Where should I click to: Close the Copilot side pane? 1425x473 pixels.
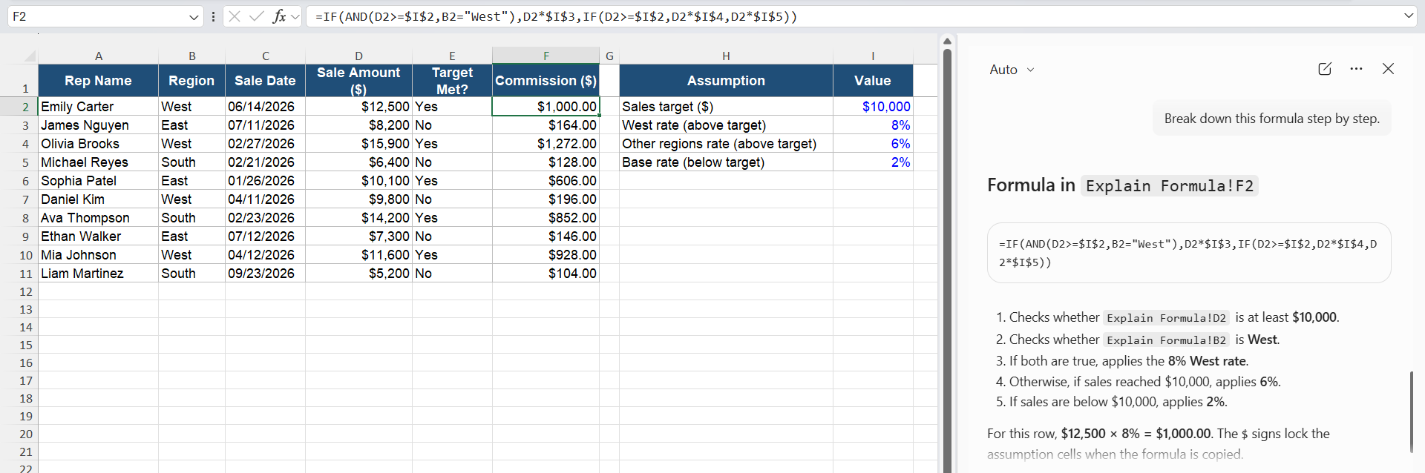(1388, 69)
